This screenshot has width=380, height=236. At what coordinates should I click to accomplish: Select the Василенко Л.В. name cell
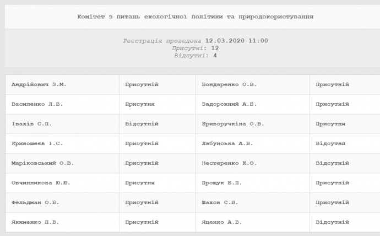tap(37, 104)
